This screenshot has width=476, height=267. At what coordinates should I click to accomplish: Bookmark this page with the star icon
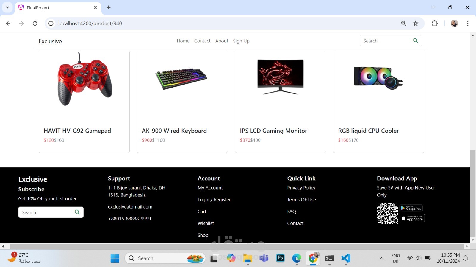(416, 23)
